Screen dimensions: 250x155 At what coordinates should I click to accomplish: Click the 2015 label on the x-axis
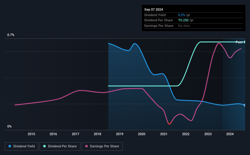pyautogui.click(x=31, y=134)
